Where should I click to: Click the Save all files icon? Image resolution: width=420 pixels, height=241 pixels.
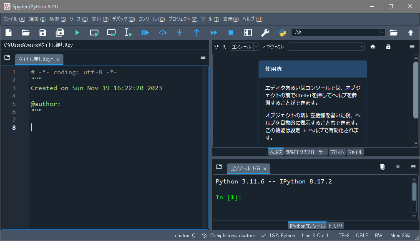click(x=60, y=33)
